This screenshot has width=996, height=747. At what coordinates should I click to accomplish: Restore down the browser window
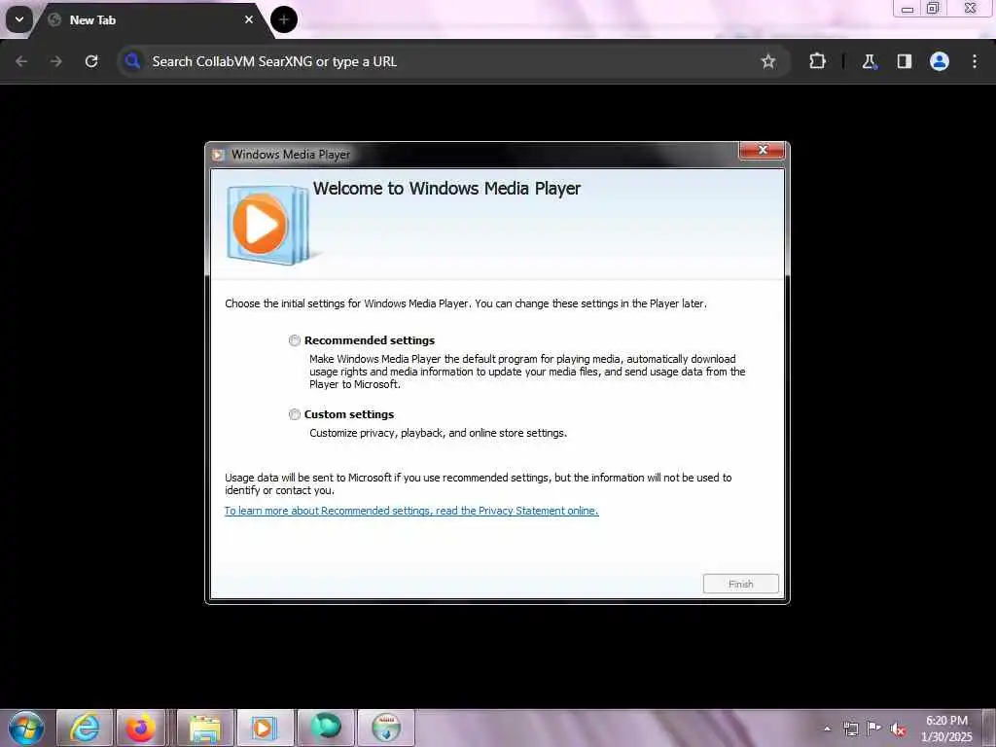tap(933, 8)
